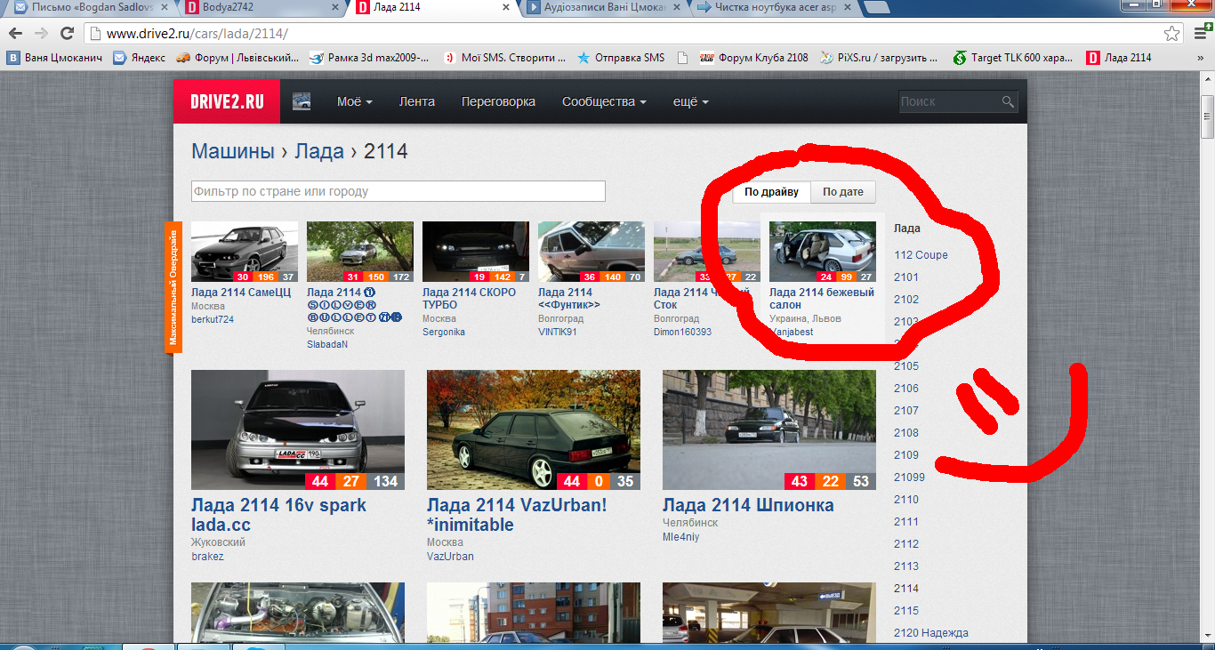The width and height of the screenshot is (1215, 650).
Task: Open user profile SlabadaN
Action: tap(327, 344)
